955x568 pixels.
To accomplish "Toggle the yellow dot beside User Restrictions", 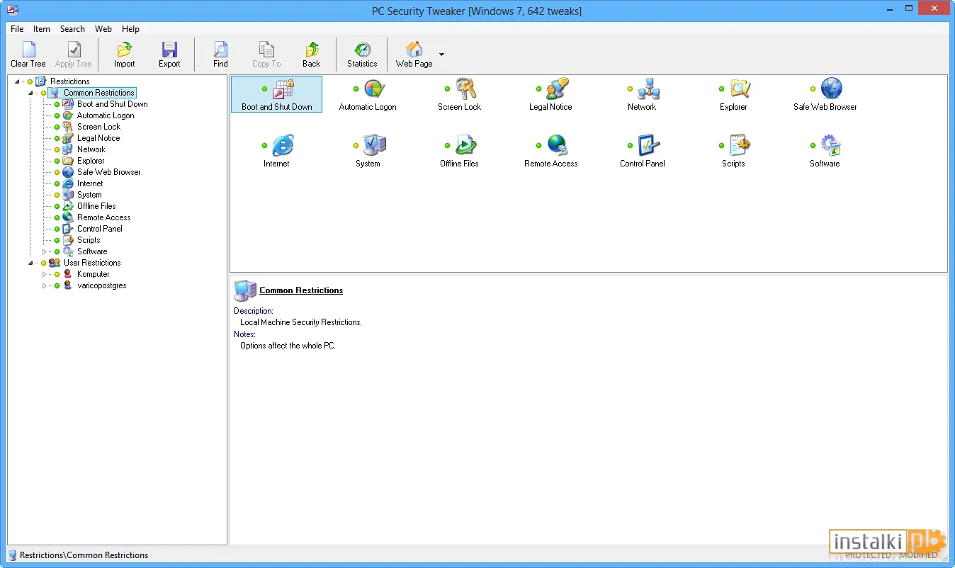I will click(x=43, y=263).
